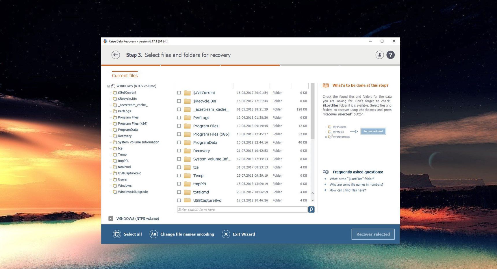This screenshot has height=269, width=497.
Task: Click the Recover selected button
Action: [x=373, y=234]
